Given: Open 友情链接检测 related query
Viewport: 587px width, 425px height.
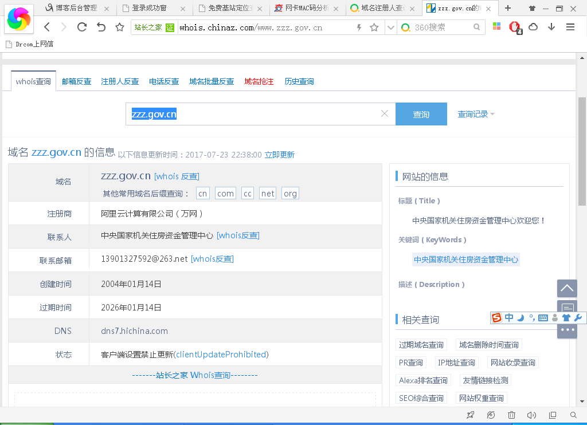Looking at the screenshot, I should pyautogui.click(x=486, y=380).
